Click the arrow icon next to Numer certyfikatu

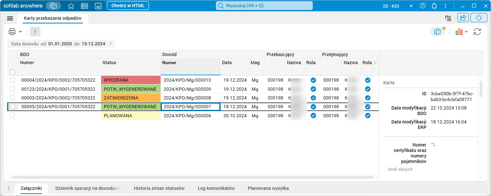point(433,145)
